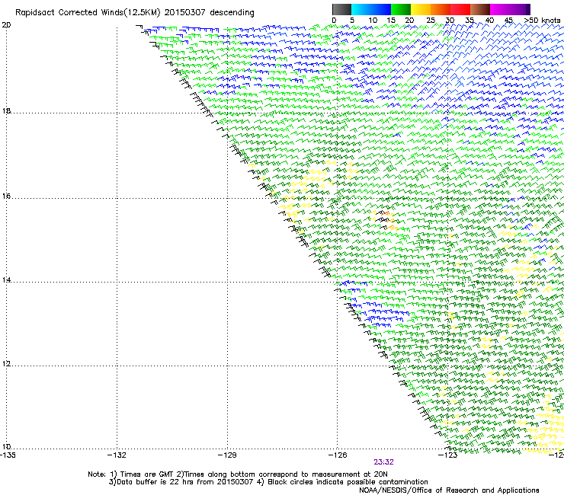Click the note line 'Times are GMT'
The image size is (564, 495).
[147, 474]
